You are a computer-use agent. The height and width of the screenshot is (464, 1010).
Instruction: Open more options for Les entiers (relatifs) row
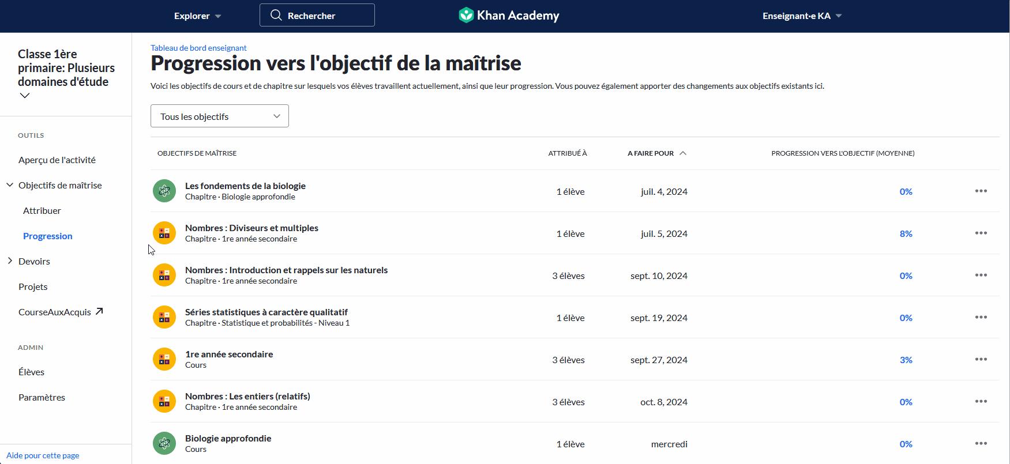click(x=981, y=401)
